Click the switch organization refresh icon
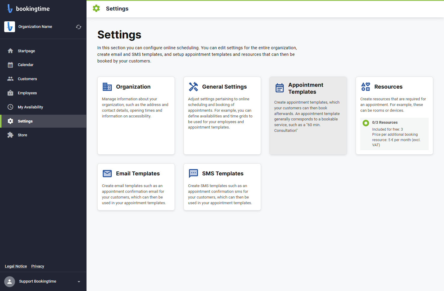Viewport: 444px width, 291px height. click(x=79, y=27)
